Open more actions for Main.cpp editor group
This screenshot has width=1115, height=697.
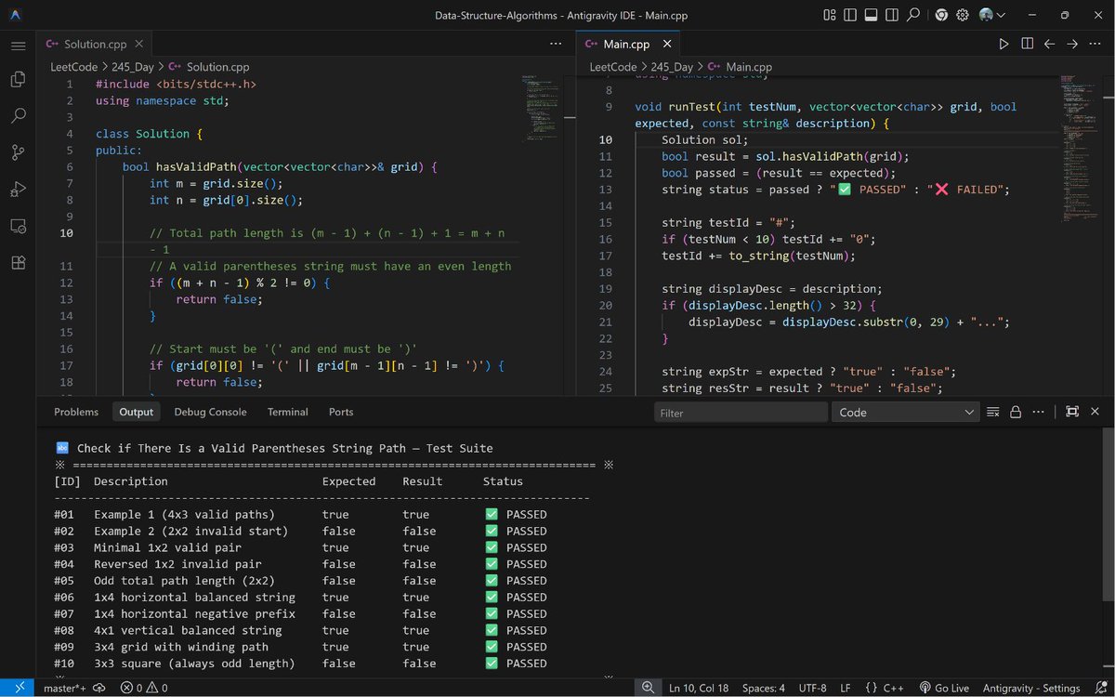1095,44
